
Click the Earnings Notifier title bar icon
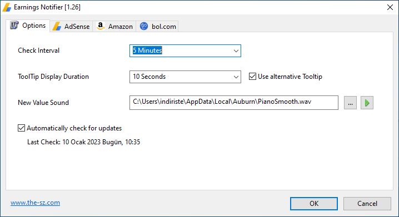[x=7, y=7]
